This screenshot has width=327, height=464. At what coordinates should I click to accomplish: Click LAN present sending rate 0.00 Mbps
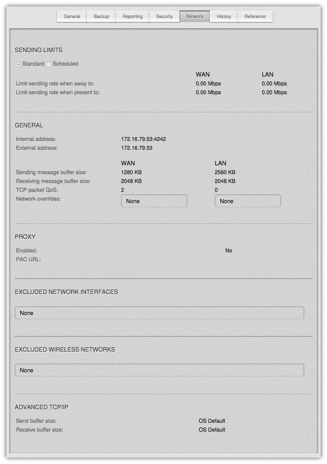tap(274, 92)
